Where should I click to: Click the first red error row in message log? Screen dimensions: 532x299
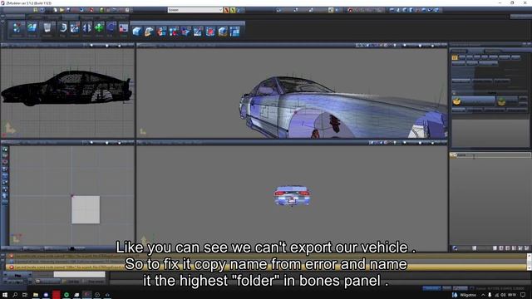266,256
